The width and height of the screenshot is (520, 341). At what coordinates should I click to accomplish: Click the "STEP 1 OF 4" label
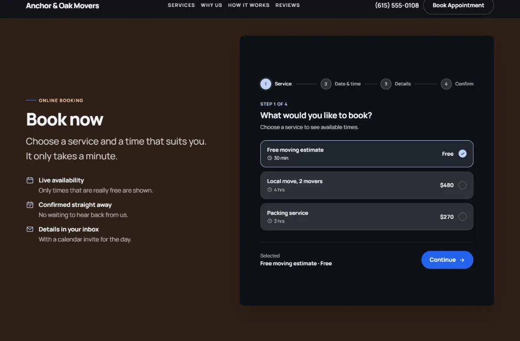[273, 104]
